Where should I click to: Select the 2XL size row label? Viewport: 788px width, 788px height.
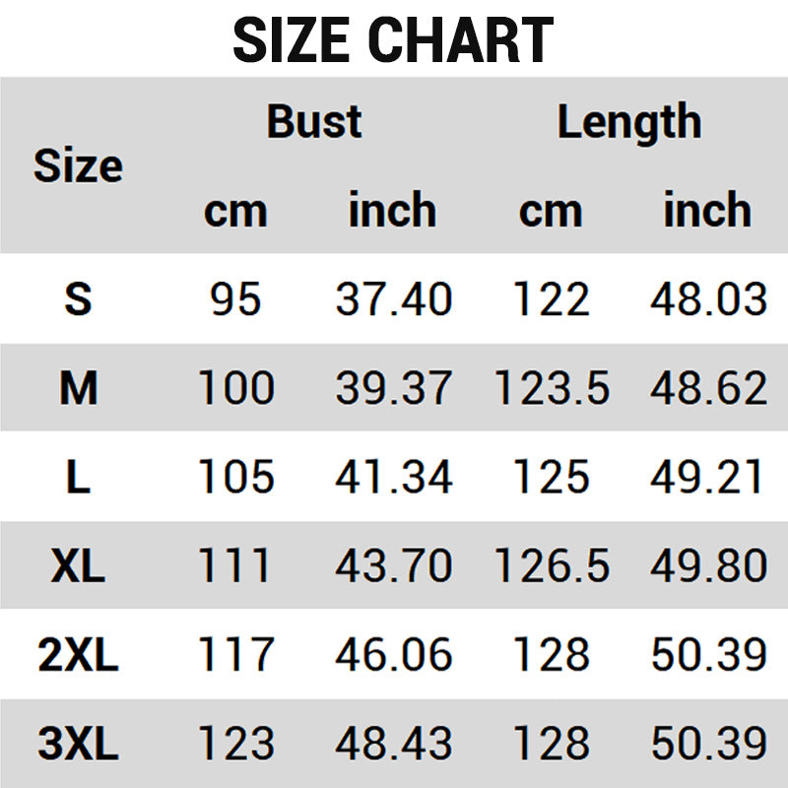tap(78, 655)
